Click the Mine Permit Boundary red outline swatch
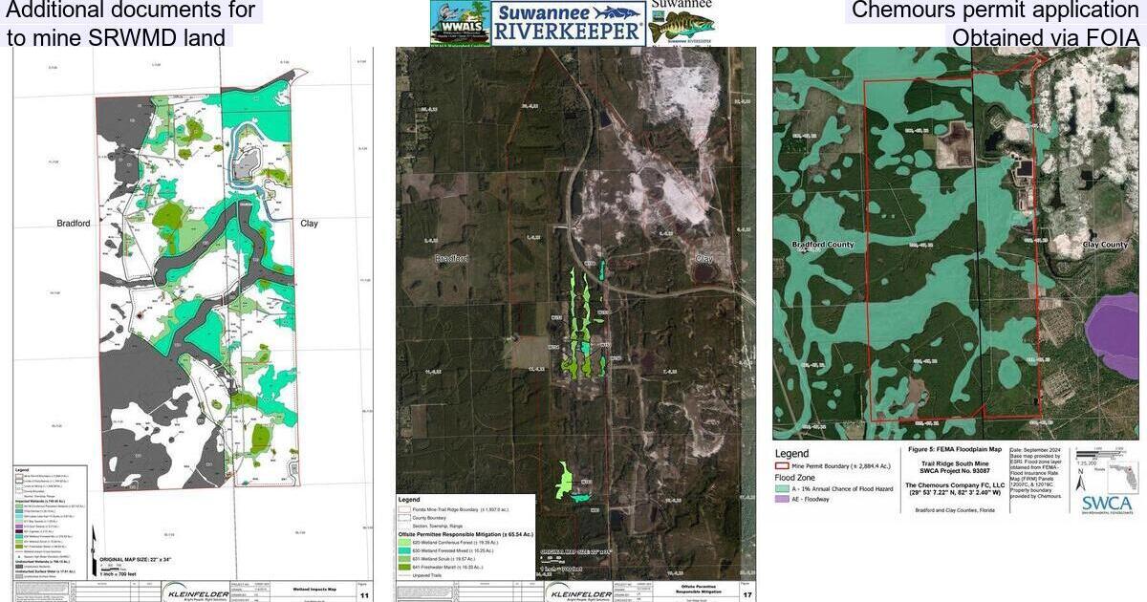1147x602 pixels. click(783, 465)
